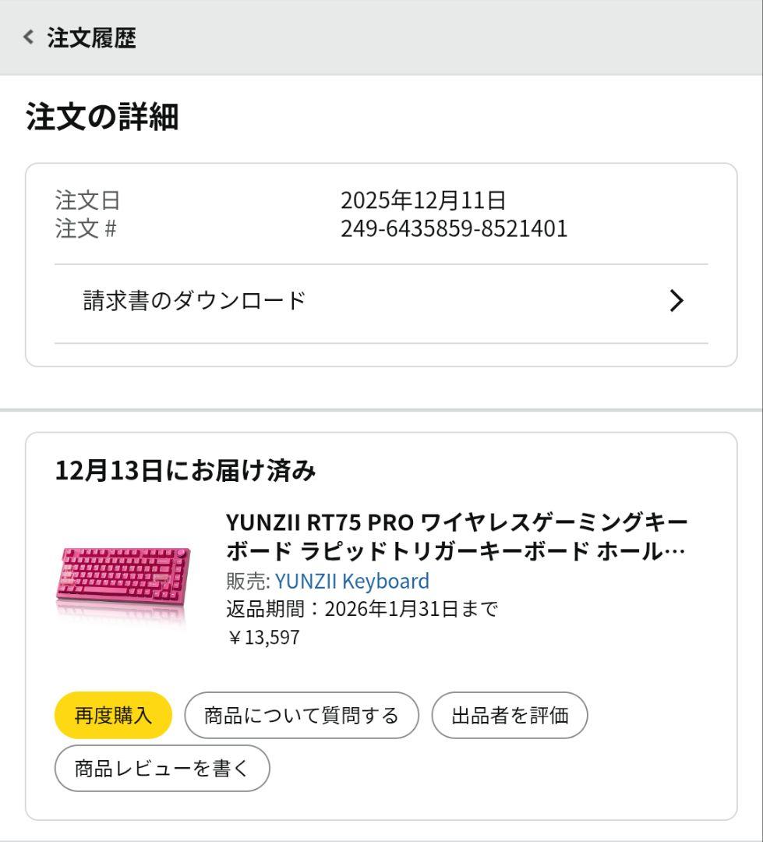The height and width of the screenshot is (842, 763).
Task: Choose 出品者を評価 to rate the seller
Action: pos(510,715)
